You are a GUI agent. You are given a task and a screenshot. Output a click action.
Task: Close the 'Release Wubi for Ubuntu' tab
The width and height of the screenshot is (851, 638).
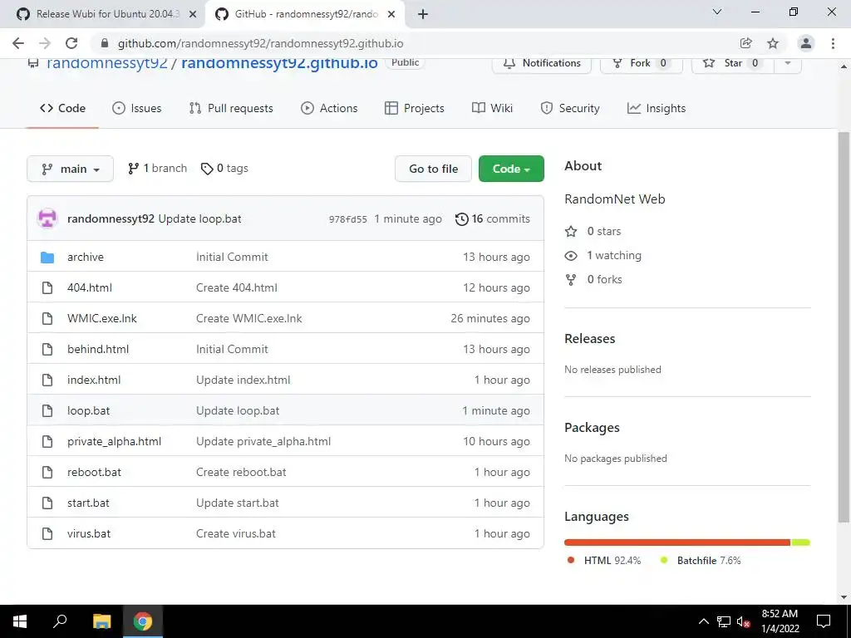click(x=193, y=14)
